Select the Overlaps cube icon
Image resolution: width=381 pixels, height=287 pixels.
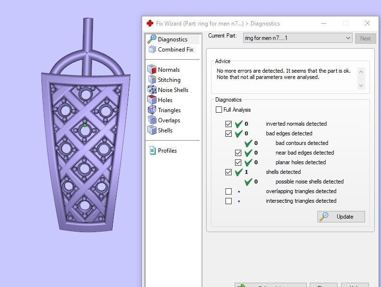(152, 120)
